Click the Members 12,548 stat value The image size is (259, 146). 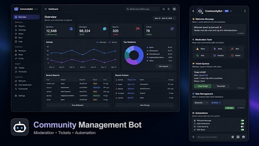point(51,31)
